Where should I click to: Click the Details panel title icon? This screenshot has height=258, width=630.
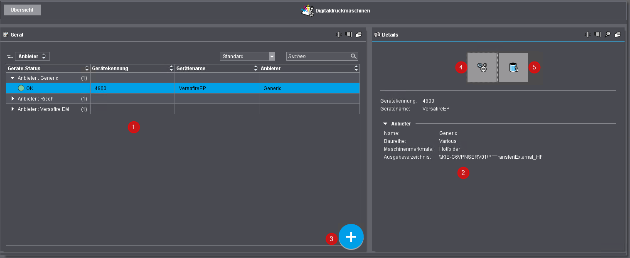coord(377,34)
